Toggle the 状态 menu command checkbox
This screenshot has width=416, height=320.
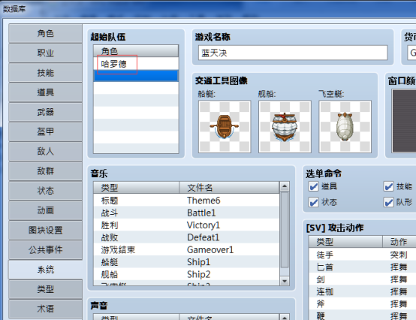(x=314, y=203)
